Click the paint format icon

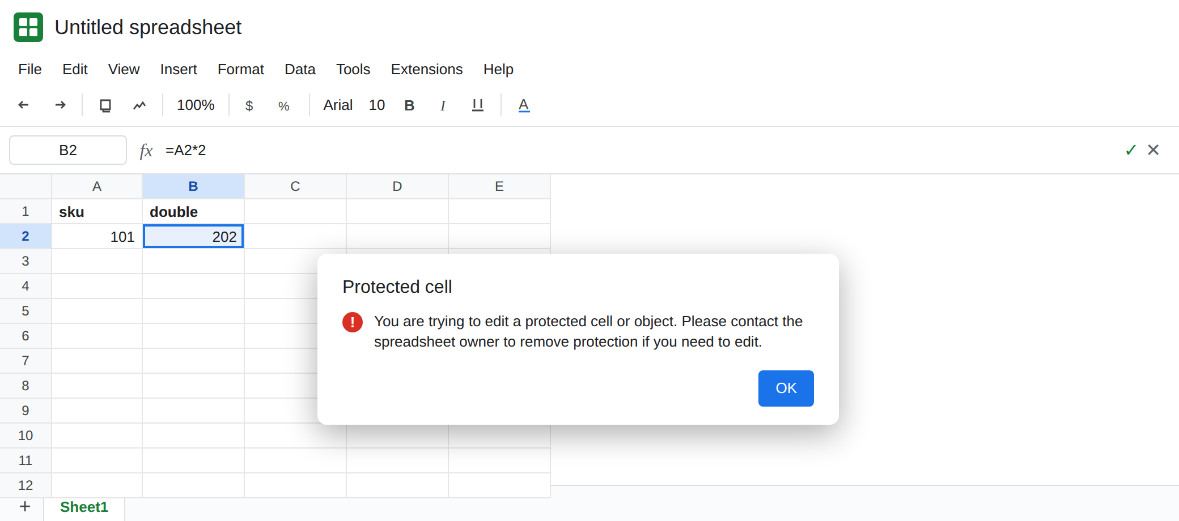(x=139, y=105)
